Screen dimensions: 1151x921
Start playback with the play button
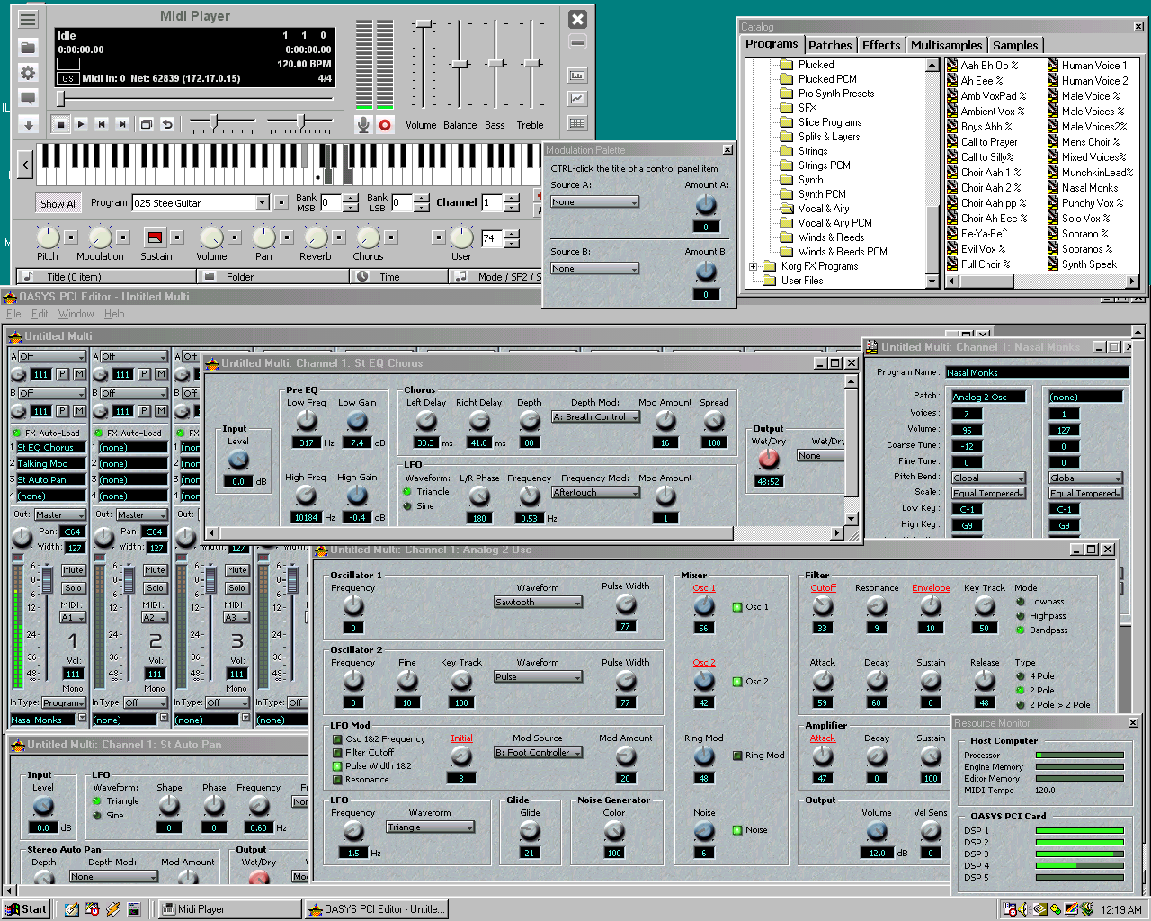point(81,124)
